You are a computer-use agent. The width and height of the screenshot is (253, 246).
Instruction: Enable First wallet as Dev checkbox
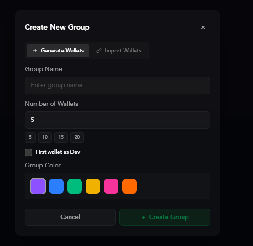click(28, 152)
